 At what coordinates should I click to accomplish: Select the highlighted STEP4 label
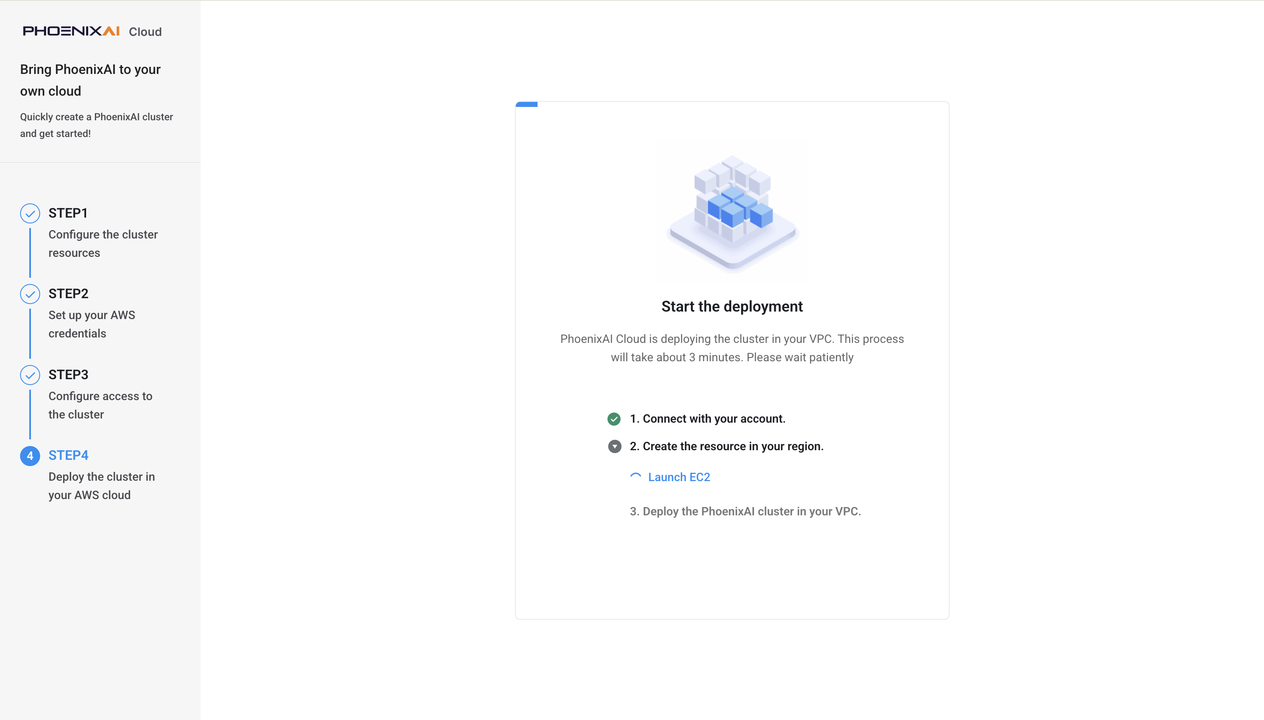click(68, 456)
